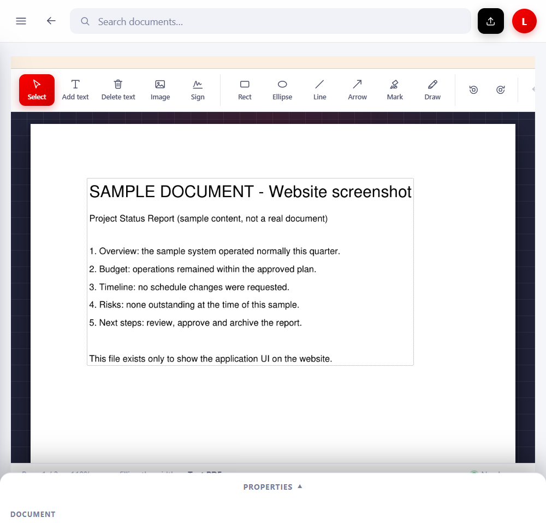Go back with the left arrow

(51, 21)
